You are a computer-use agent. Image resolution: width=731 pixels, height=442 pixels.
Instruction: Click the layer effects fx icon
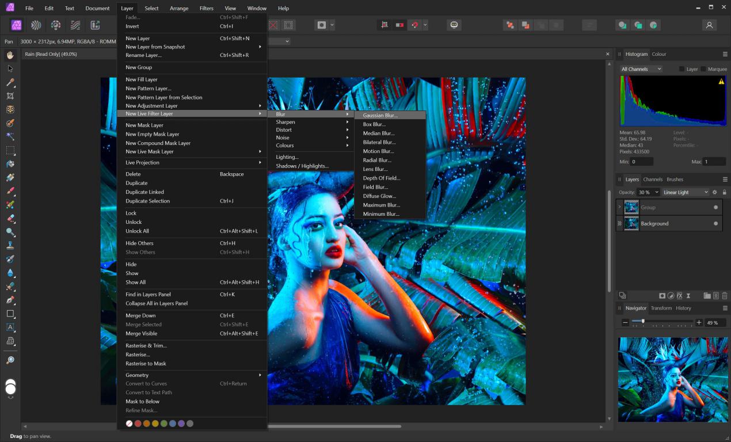click(679, 296)
